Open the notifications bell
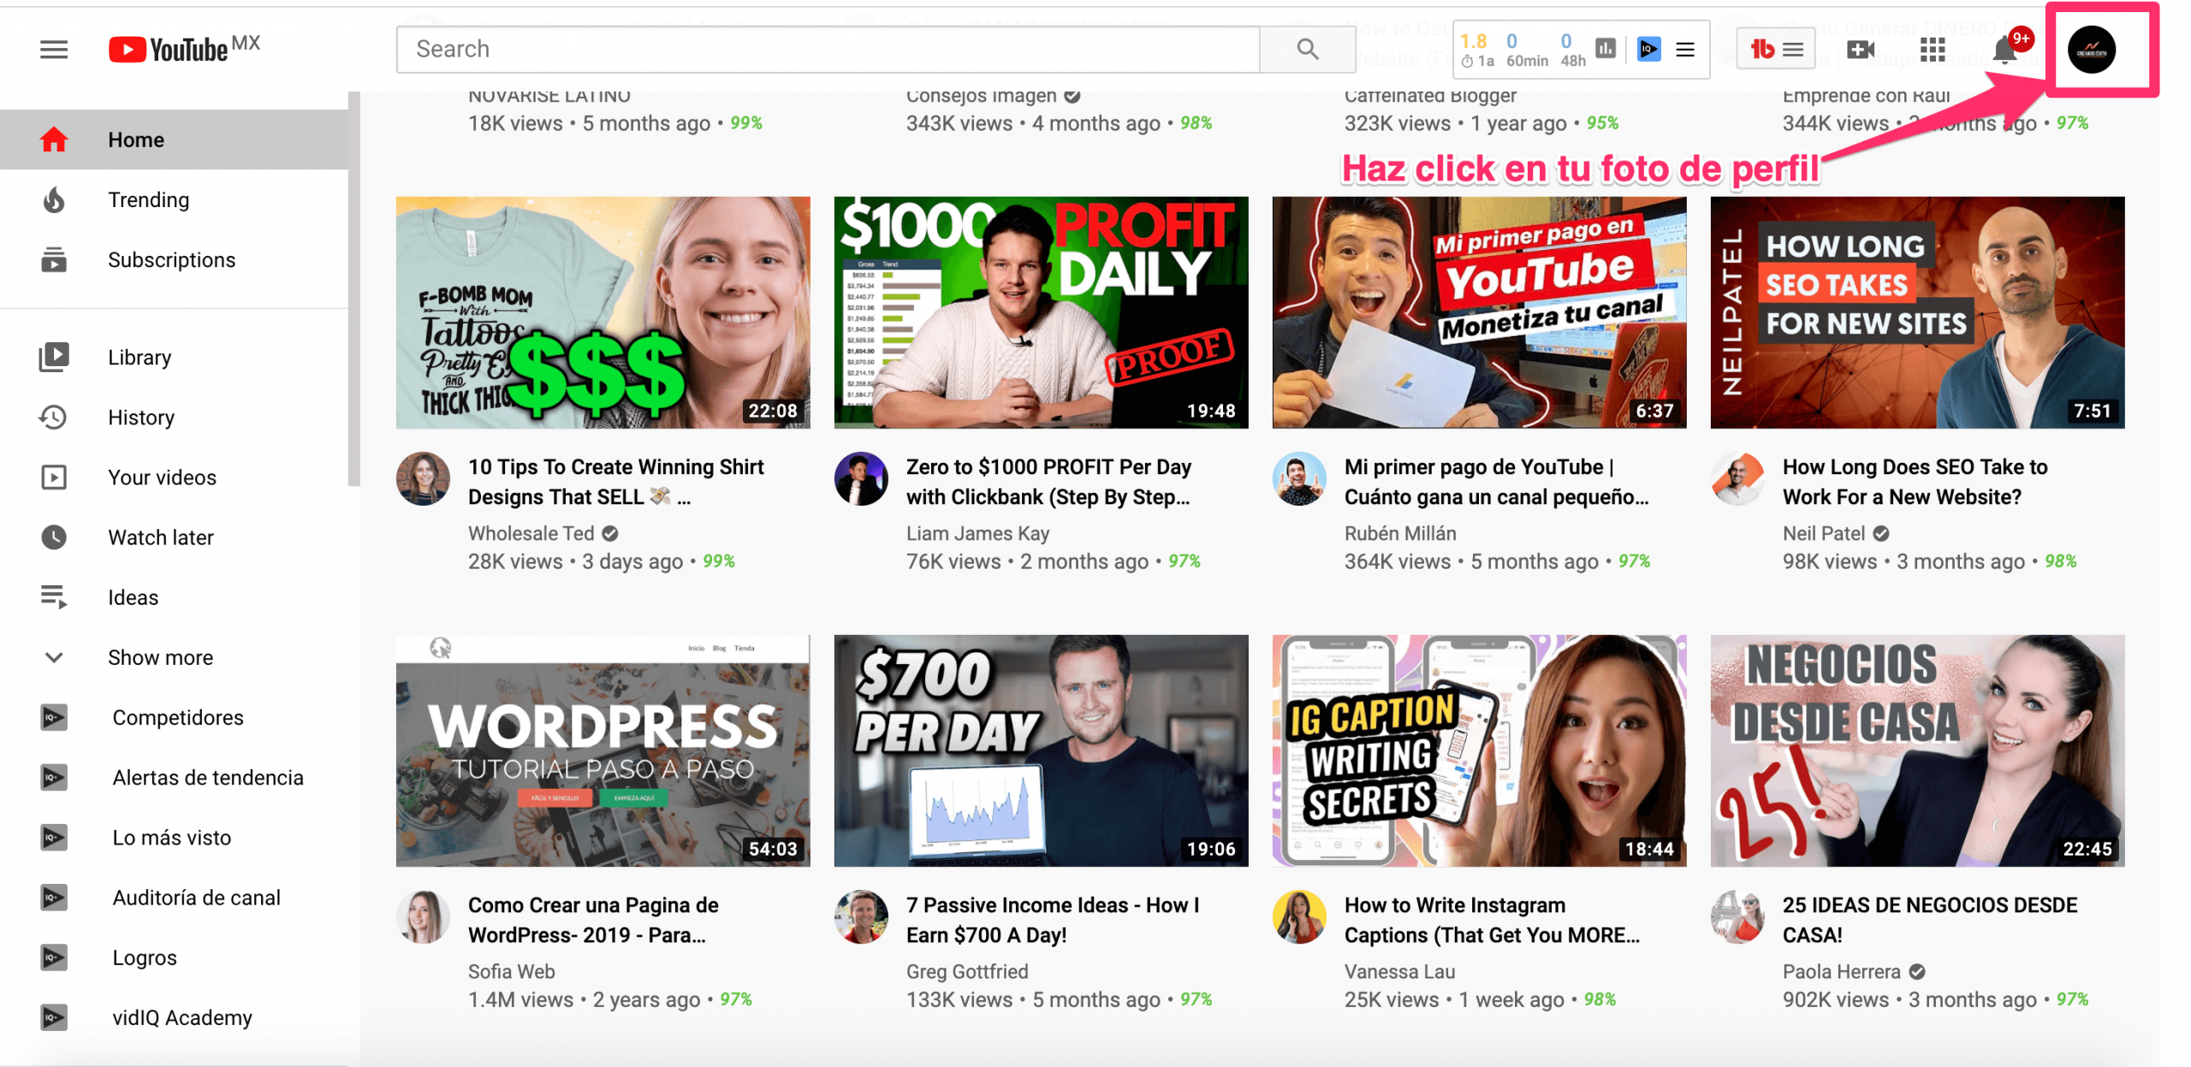This screenshot has height=1067, width=2191. pos(2004,51)
